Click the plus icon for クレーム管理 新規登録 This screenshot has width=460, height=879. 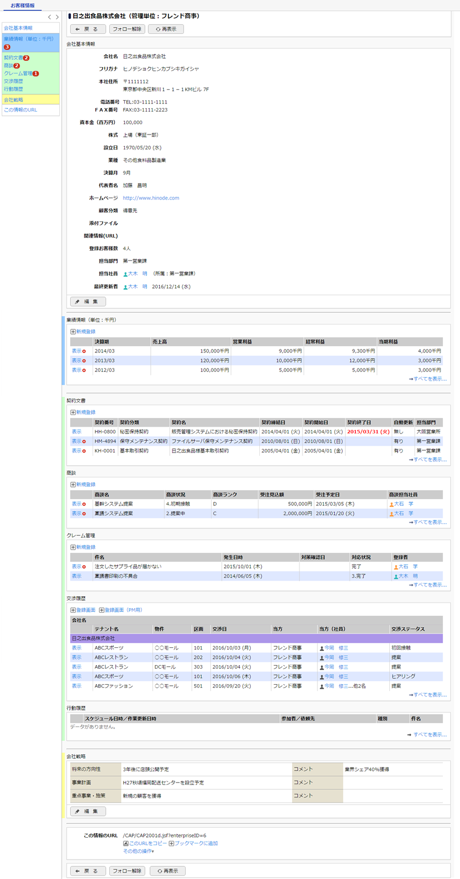pos(73,547)
